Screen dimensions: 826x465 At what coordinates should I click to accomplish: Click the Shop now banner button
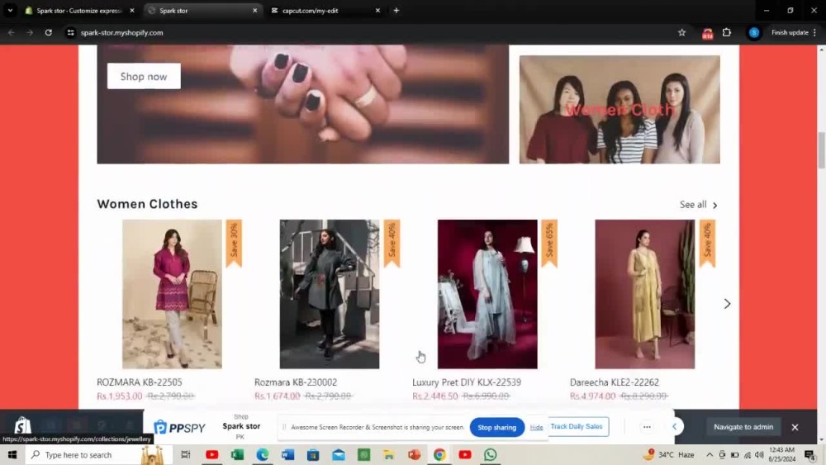[x=144, y=76]
